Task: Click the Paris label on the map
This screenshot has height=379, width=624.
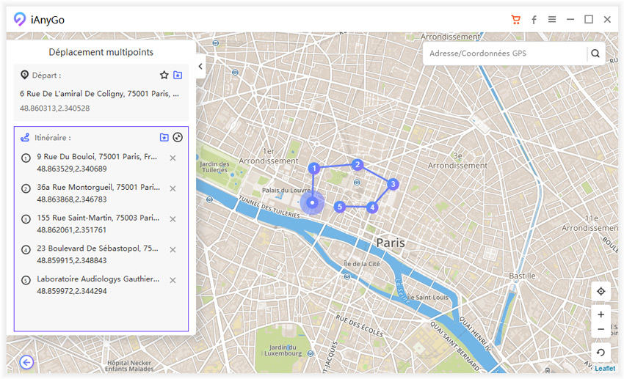Action: (x=391, y=243)
